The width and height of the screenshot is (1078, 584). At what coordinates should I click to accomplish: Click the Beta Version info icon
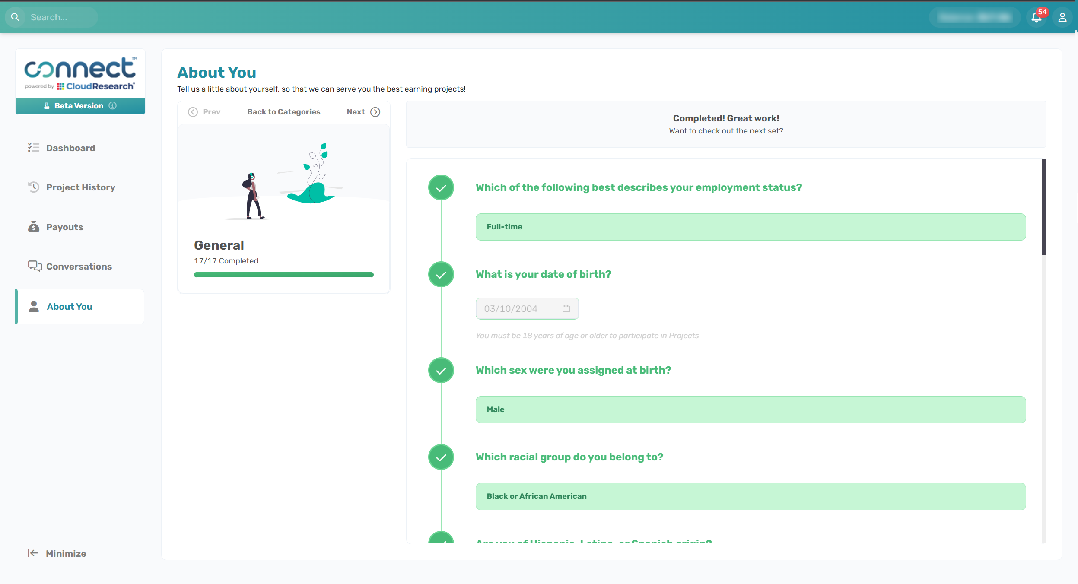pyautogui.click(x=113, y=105)
